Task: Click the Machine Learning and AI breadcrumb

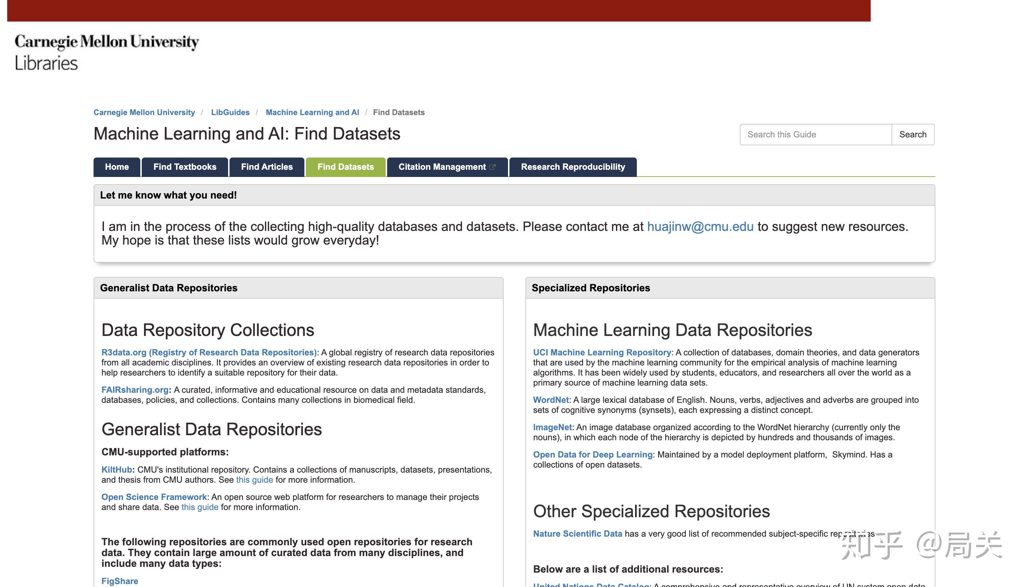Action: [x=312, y=113]
